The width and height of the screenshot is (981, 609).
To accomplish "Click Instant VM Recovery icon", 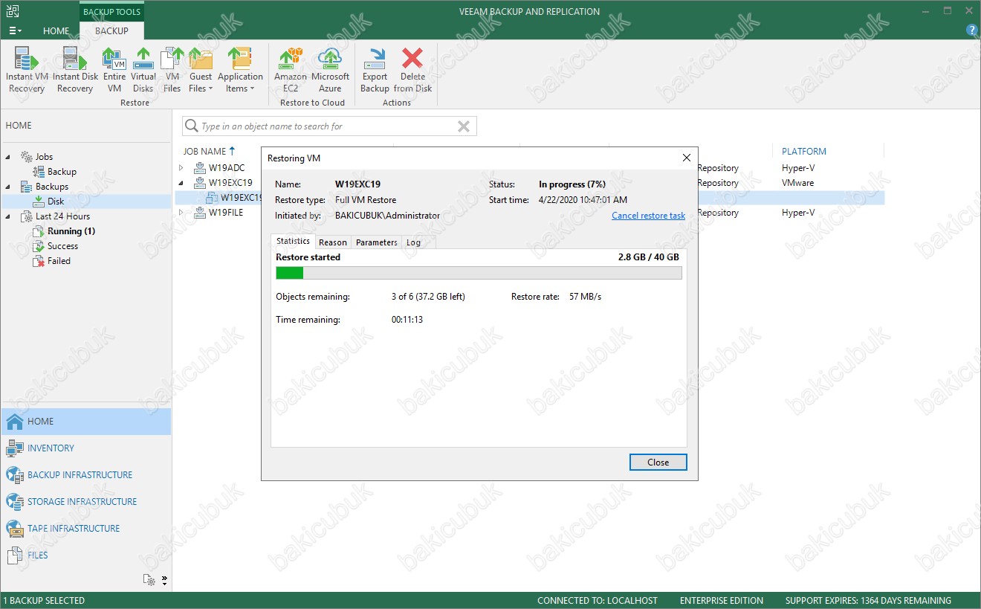I will pos(26,70).
